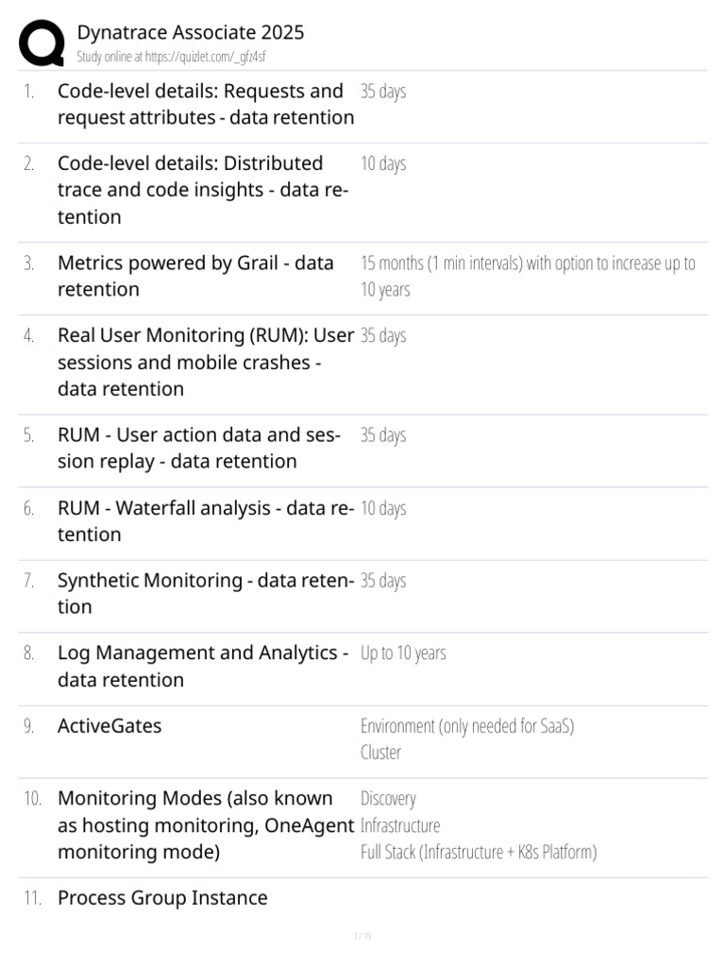Viewport: 725px width, 967px height.
Task: Select the Log Management and Analytics term
Action: click(203, 666)
